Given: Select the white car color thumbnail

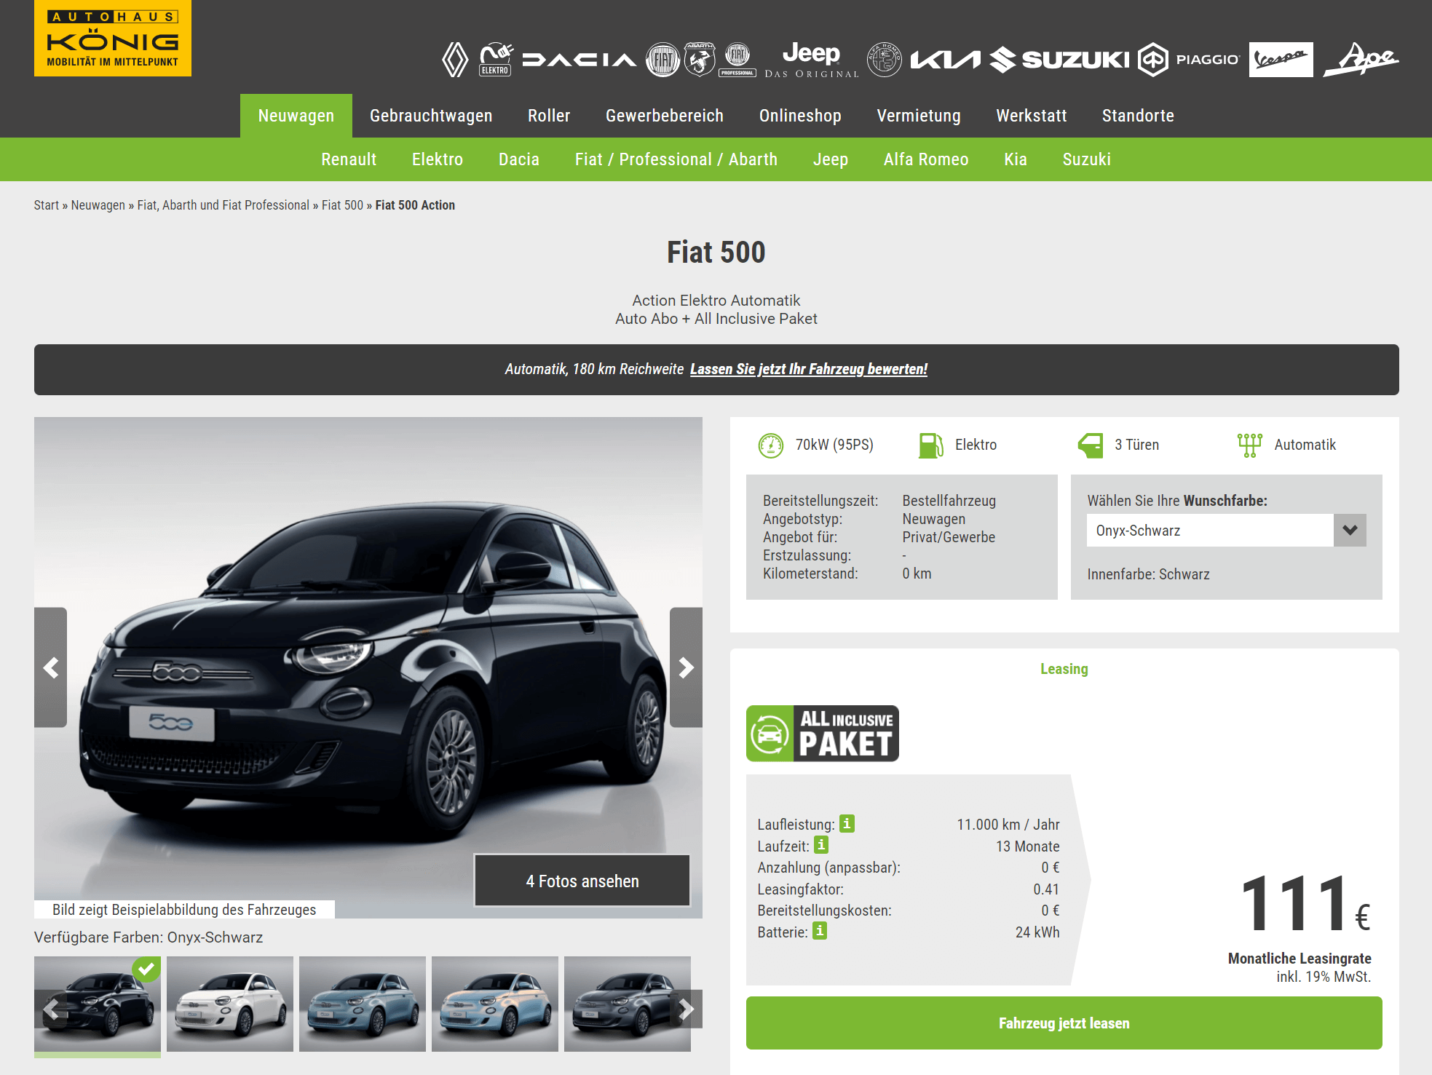Looking at the screenshot, I should (230, 1004).
